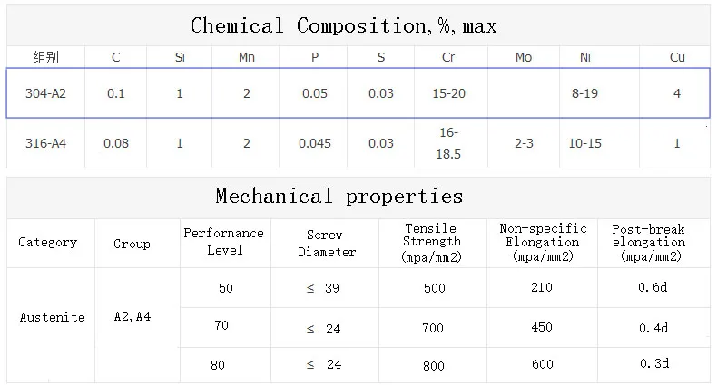Screen dimensions: 717x385
Task: Select the 800 tensile strength value
Action: coord(433,364)
